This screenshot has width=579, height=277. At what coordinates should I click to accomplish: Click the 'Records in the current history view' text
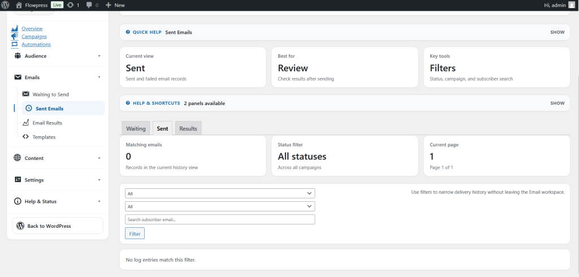coord(162,167)
